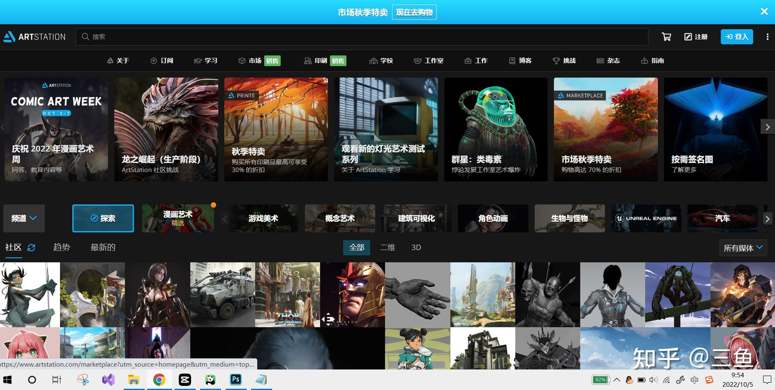775x390 pixels.
Task: Open the armored truck artwork thumbnail
Action: [x=223, y=295]
